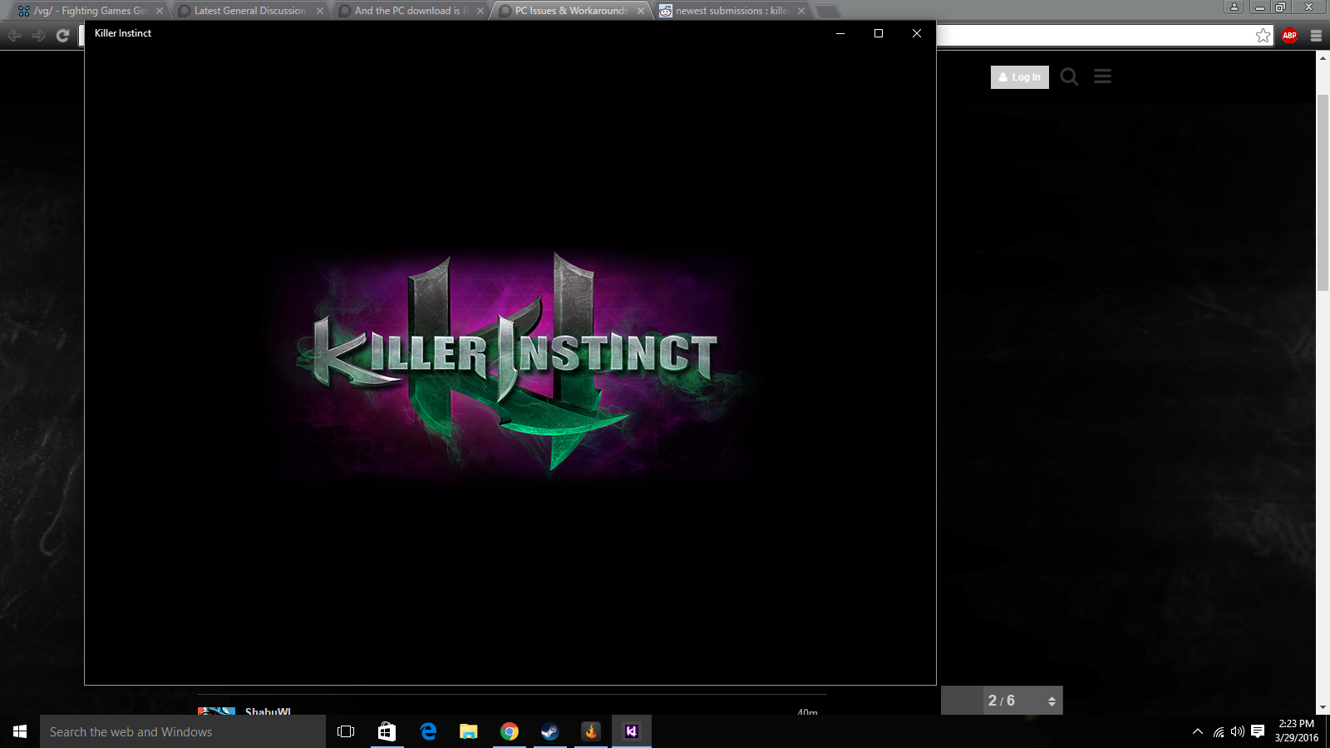Open the flame icon app in taskbar
Image resolution: width=1330 pixels, height=748 pixels.
591,731
